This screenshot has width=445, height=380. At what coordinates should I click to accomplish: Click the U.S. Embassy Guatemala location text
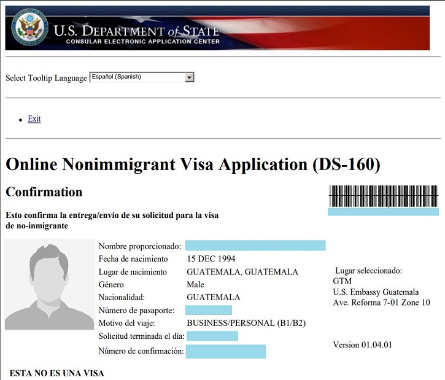point(376,292)
